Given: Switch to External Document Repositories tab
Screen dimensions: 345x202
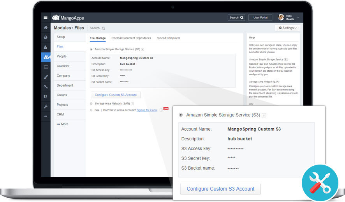Looking at the screenshot, I should click(x=131, y=38).
